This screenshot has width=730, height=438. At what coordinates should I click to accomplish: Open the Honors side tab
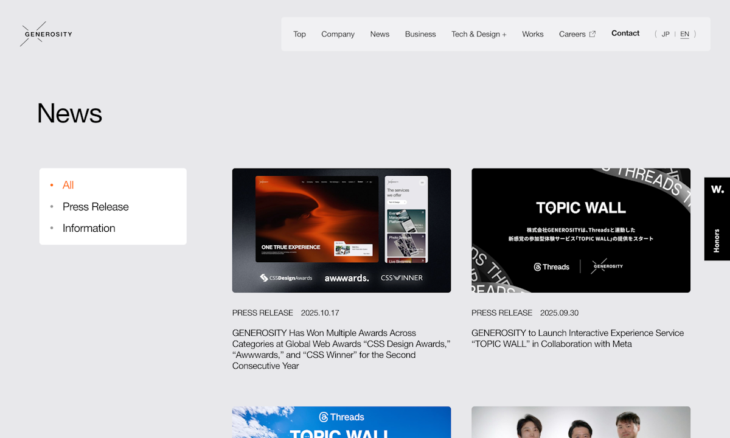[x=717, y=241]
